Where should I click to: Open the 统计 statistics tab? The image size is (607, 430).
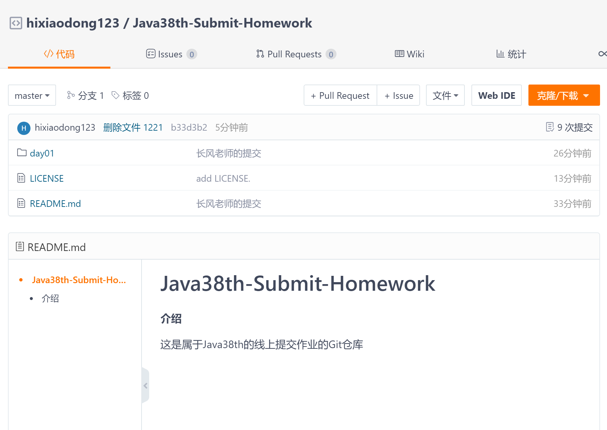pyautogui.click(x=511, y=54)
